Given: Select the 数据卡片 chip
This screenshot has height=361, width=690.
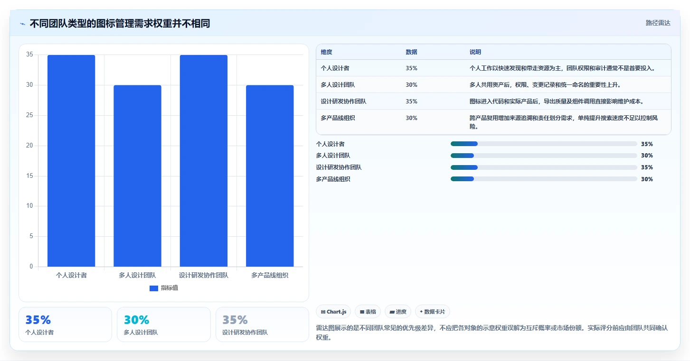Looking at the screenshot, I should pos(432,312).
